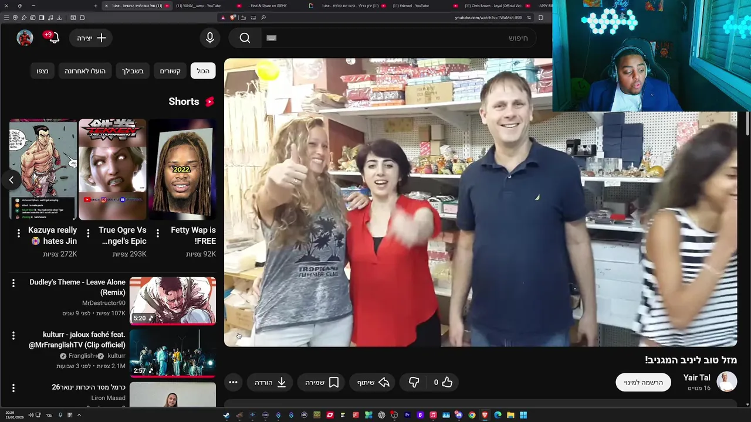Open the Windows Start menu
The image size is (751, 422).
(x=523, y=415)
